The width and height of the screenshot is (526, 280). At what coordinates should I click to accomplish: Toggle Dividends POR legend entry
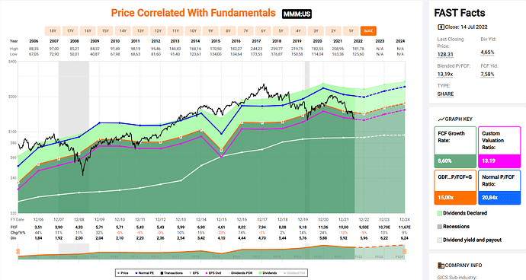(239, 273)
